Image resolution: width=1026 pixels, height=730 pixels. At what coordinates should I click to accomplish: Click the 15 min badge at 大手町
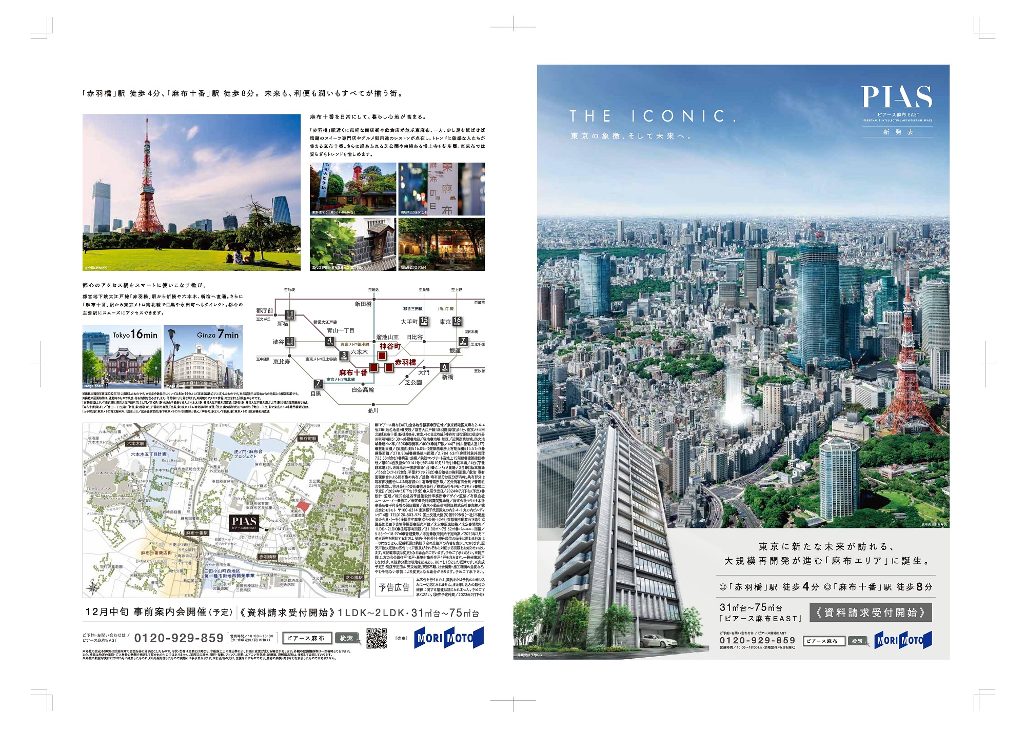click(424, 321)
